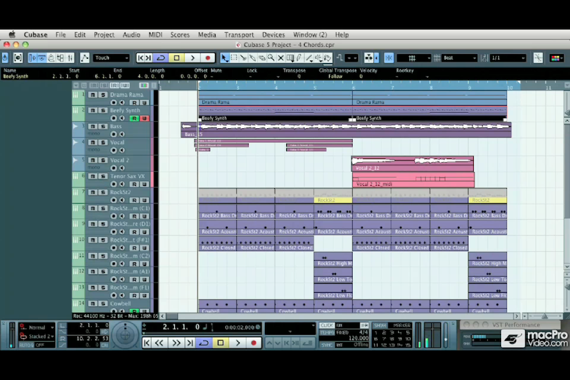This screenshot has width=570, height=380.
Task: Expand the Vocal 2 track lanes
Action: point(75,160)
